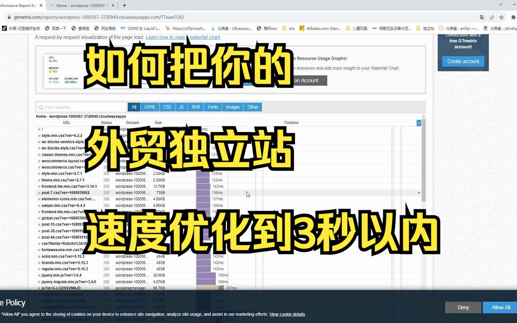Open the dropdown arrow on post-7.css row
This screenshot has height=323, width=517.
click(419, 193)
